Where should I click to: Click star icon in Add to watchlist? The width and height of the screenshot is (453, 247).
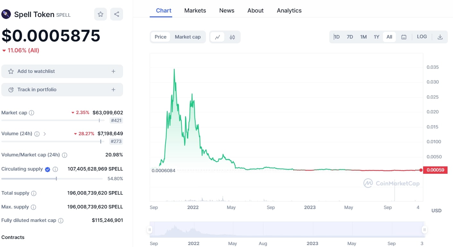(x=11, y=71)
